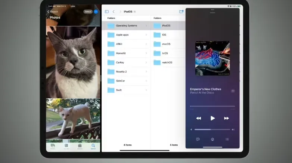The width and height of the screenshot is (292, 163).
Task: Go back in Files navigation
Action: pyautogui.click(x=114, y=12)
